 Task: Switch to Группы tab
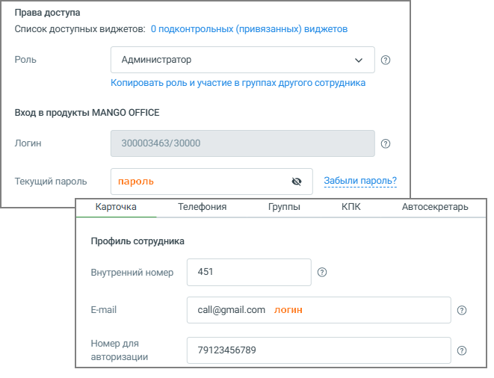pos(284,207)
